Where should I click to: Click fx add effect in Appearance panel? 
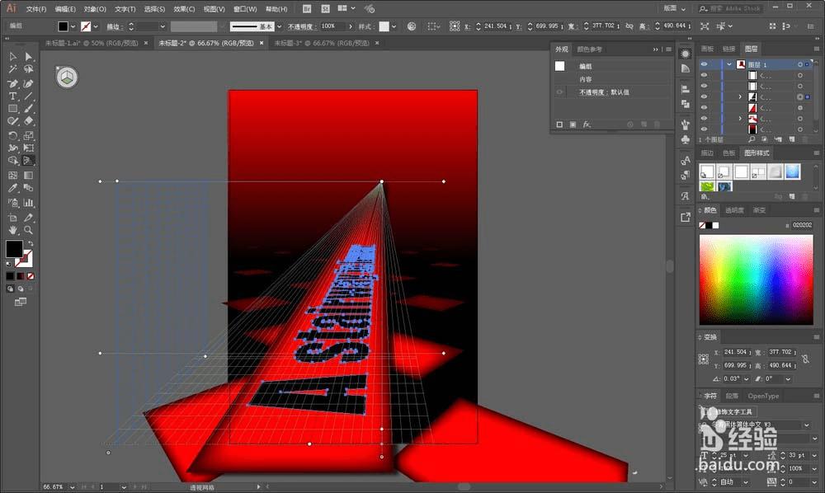point(587,124)
